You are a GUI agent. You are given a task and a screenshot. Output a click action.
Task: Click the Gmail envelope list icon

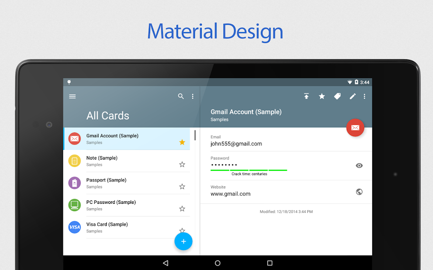click(x=75, y=139)
